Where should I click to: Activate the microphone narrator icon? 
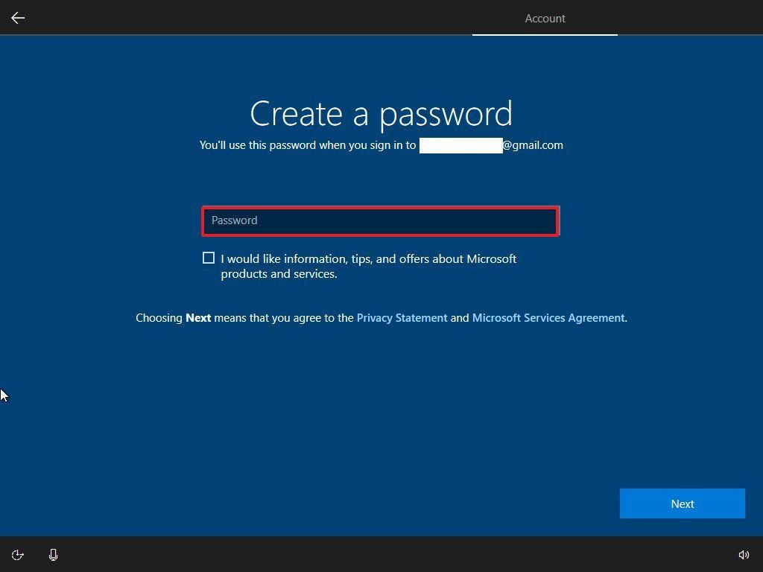53,555
